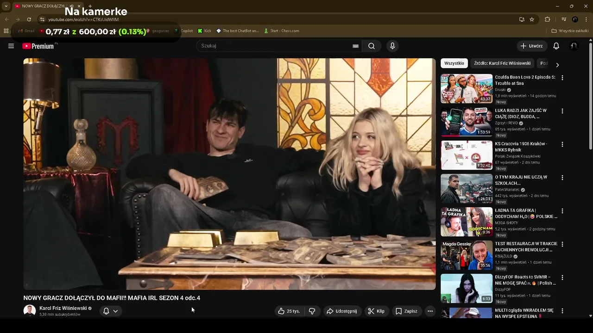593x333 pixels.
Task: Click Karol Friz Wiśniewski channel avatar
Action: (x=30, y=311)
